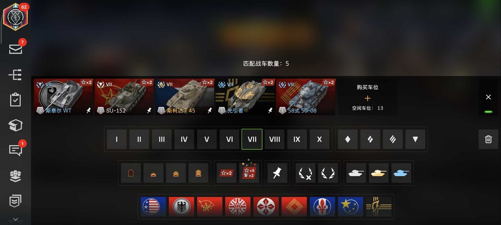This screenshot has height=225, width=501.
Task: Expand sidebar with bottom chevron
Action: point(15,219)
